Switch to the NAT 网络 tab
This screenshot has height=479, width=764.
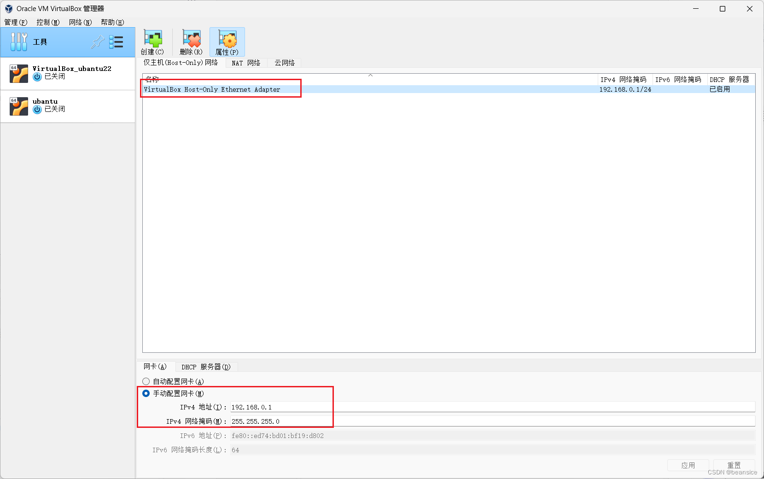(x=246, y=63)
